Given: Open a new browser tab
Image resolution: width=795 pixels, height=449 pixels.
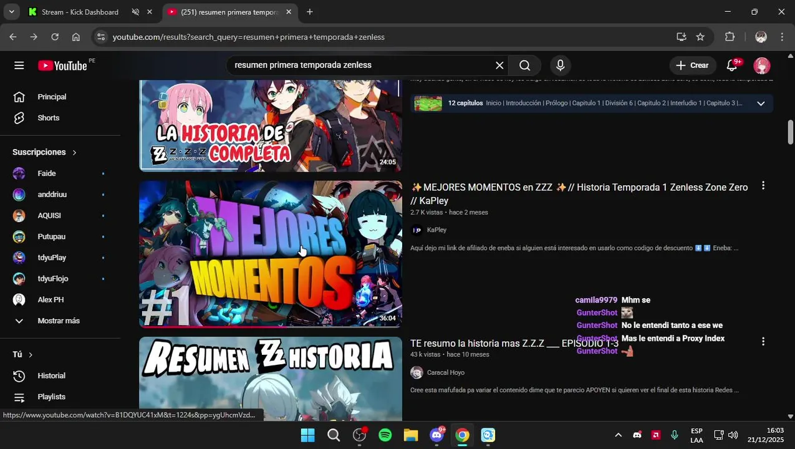Looking at the screenshot, I should [310, 12].
